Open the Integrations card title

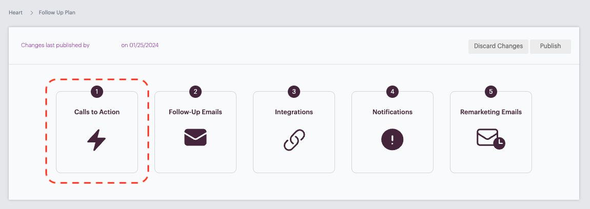[294, 112]
